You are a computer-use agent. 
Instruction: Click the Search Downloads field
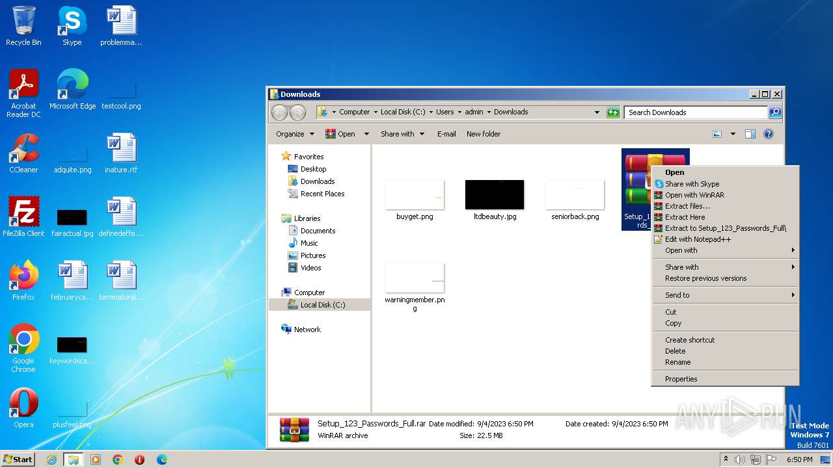[x=696, y=112]
